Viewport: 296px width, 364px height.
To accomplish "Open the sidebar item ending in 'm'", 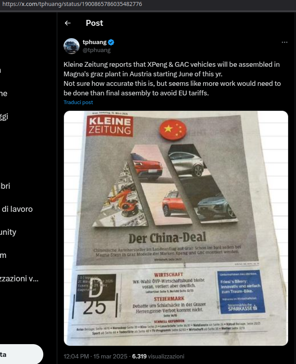I will (3, 256).
